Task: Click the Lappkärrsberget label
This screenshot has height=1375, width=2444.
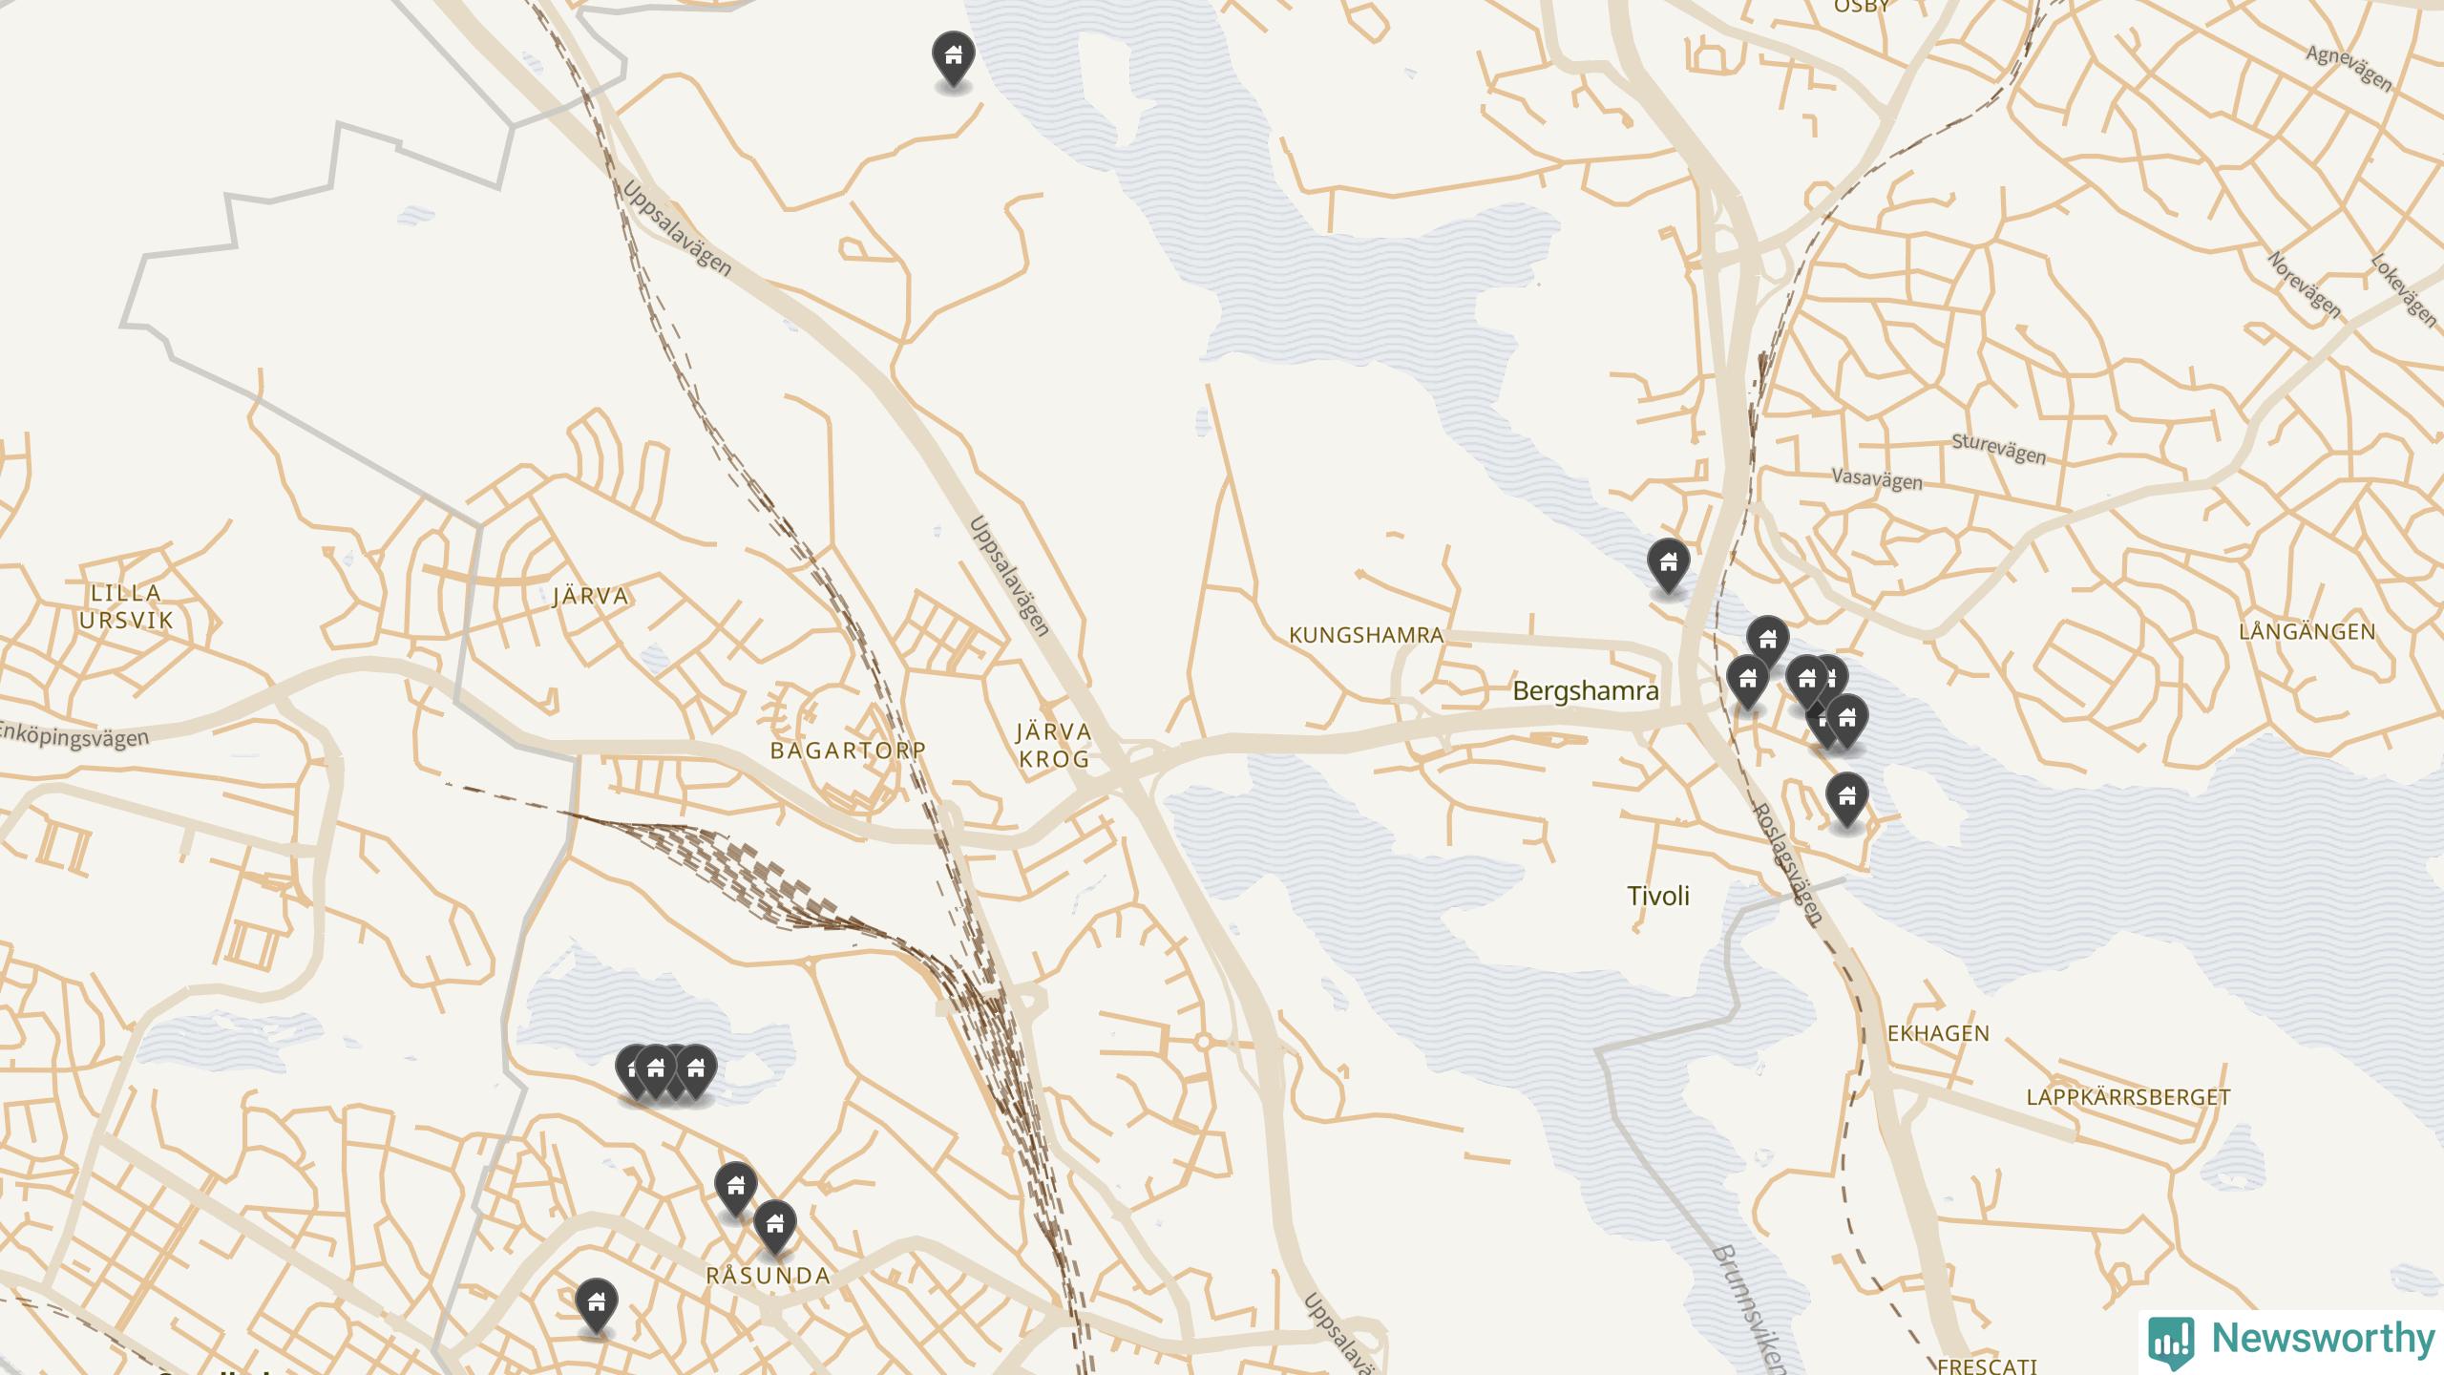Action: 2128,1098
